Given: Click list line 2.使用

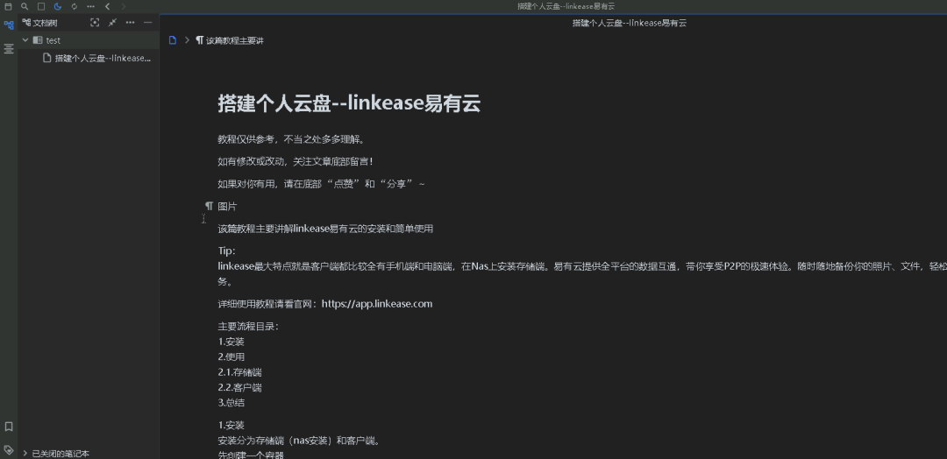Looking at the screenshot, I should coord(231,357).
